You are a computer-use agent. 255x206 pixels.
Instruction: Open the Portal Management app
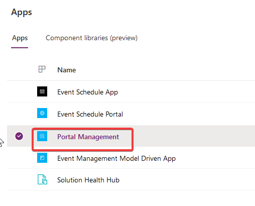tap(88, 137)
